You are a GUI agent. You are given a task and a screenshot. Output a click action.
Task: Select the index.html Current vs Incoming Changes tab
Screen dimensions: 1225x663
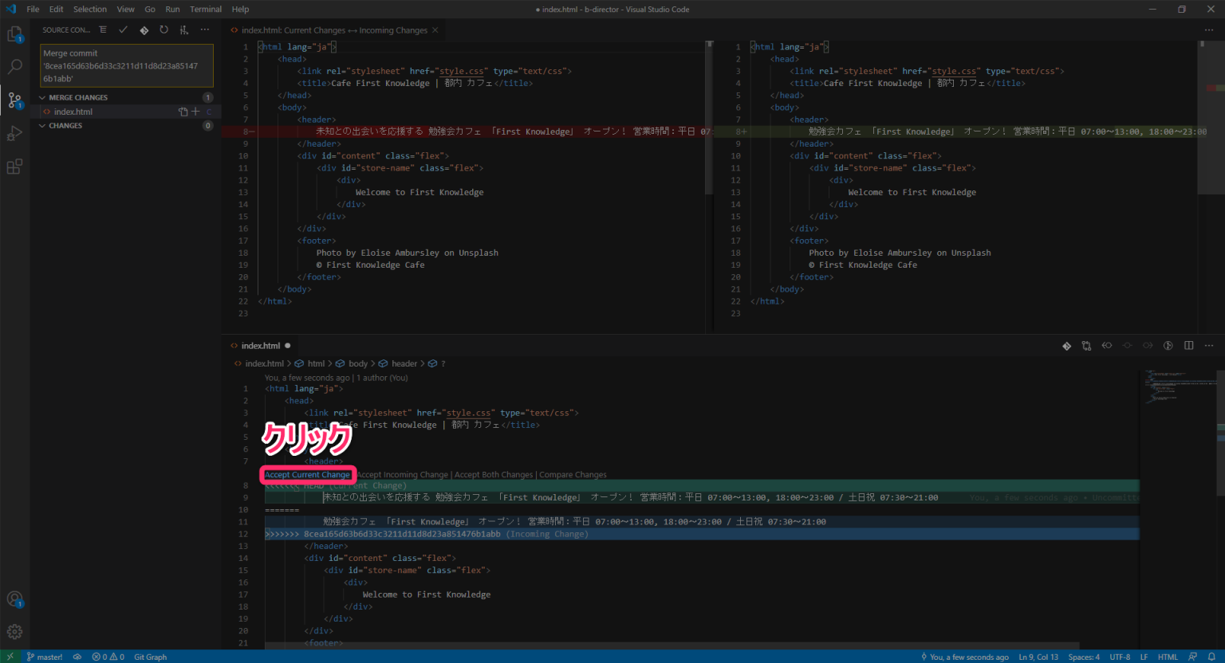(331, 29)
